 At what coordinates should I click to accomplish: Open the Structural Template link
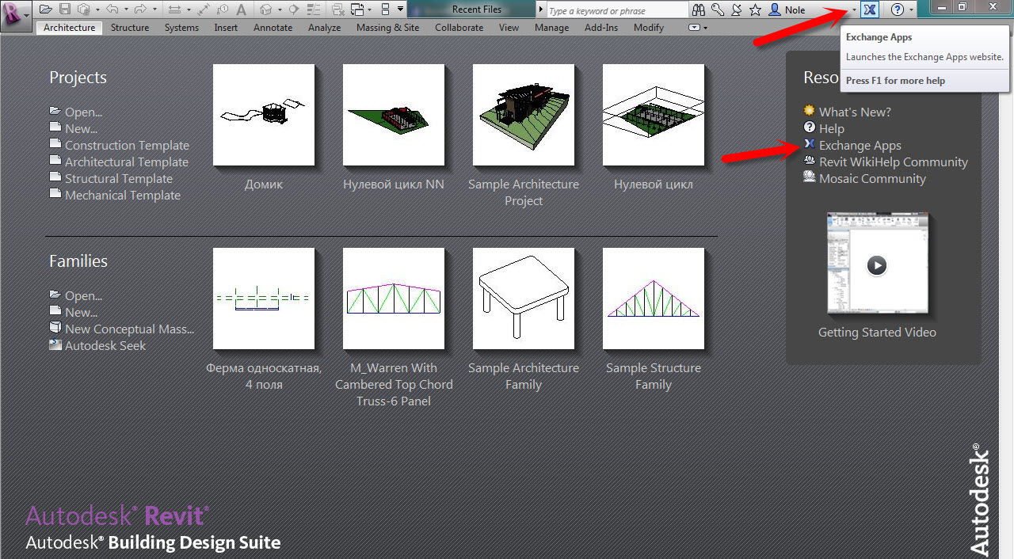(x=119, y=179)
